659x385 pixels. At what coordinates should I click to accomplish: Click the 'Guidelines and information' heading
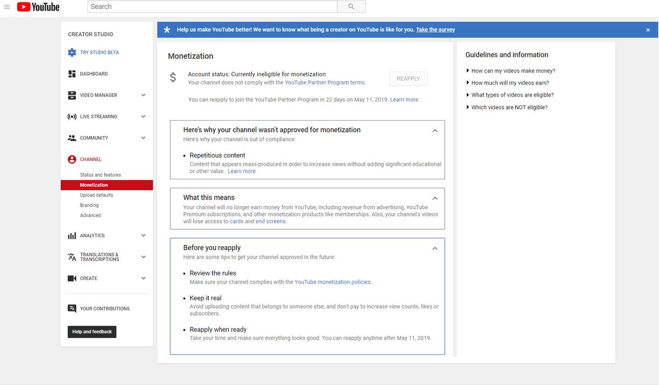(x=507, y=55)
